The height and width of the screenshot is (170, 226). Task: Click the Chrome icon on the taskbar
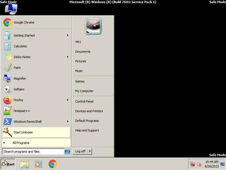tap(53, 164)
